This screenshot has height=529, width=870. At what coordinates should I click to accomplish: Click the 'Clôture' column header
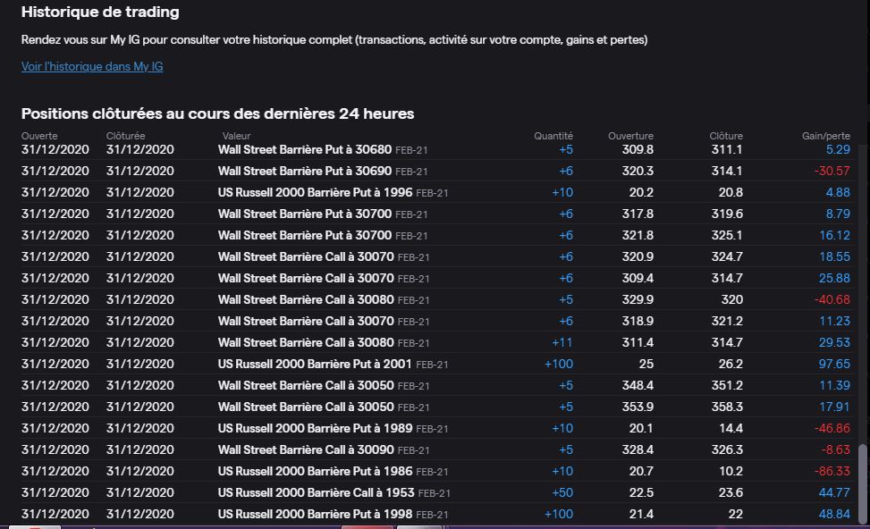pyautogui.click(x=726, y=136)
